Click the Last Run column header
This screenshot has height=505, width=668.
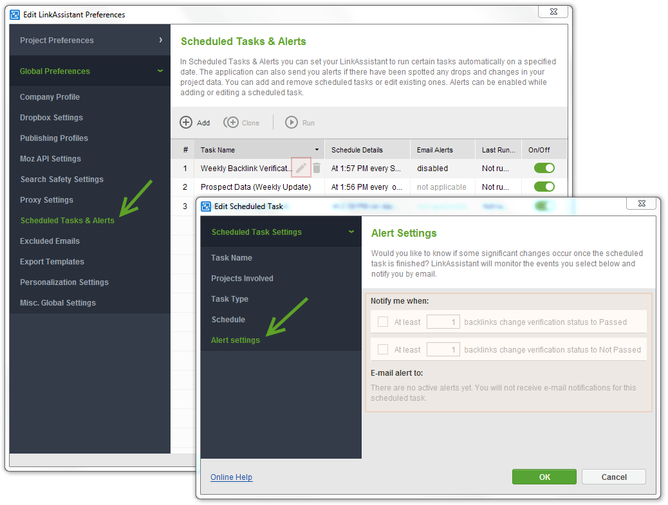point(499,150)
